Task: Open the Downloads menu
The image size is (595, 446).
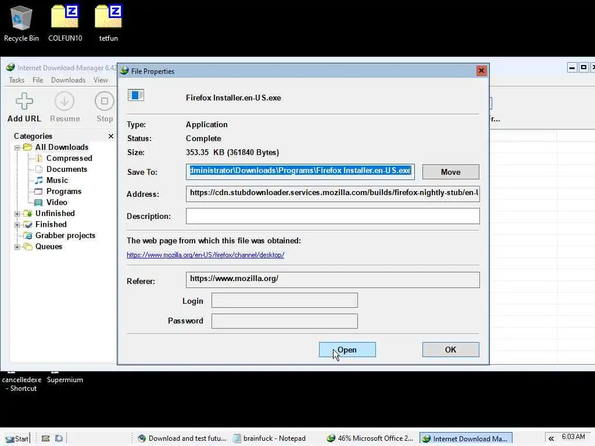Action: 69,80
